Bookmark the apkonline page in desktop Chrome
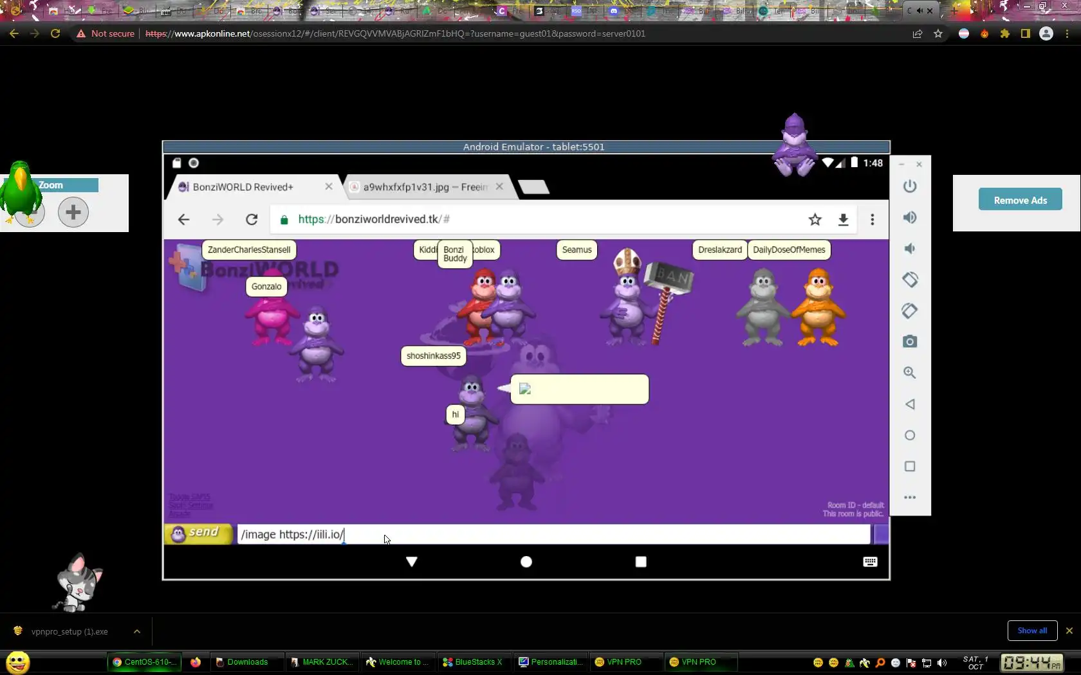Viewport: 1081px width, 675px height. pyautogui.click(x=938, y=33)
